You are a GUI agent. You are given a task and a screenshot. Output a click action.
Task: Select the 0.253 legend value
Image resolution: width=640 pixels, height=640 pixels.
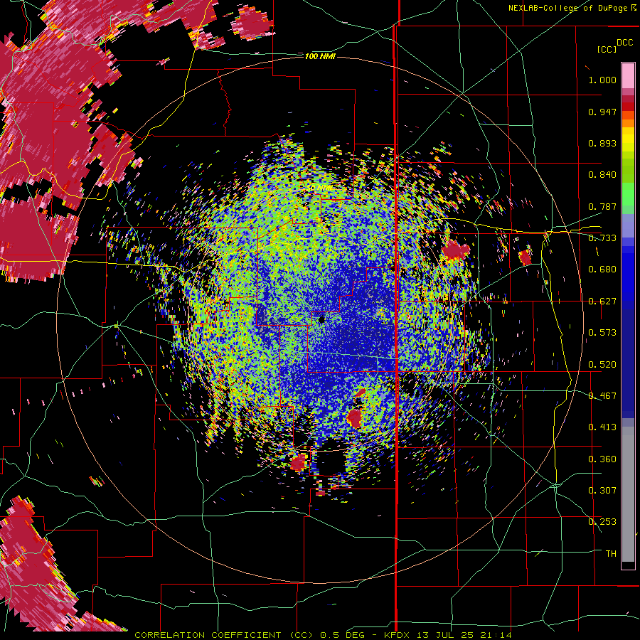click(602, 522)
